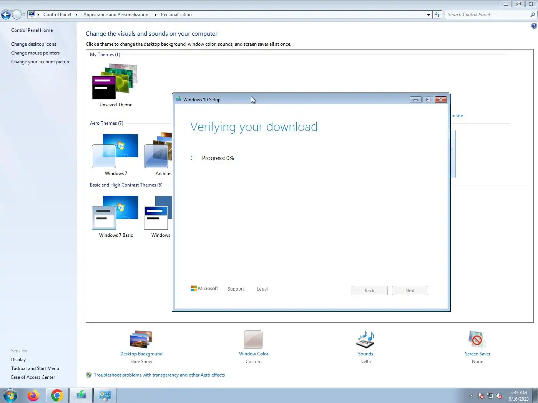Click the Back navigation arrow
538x403 pixels.
6,15
